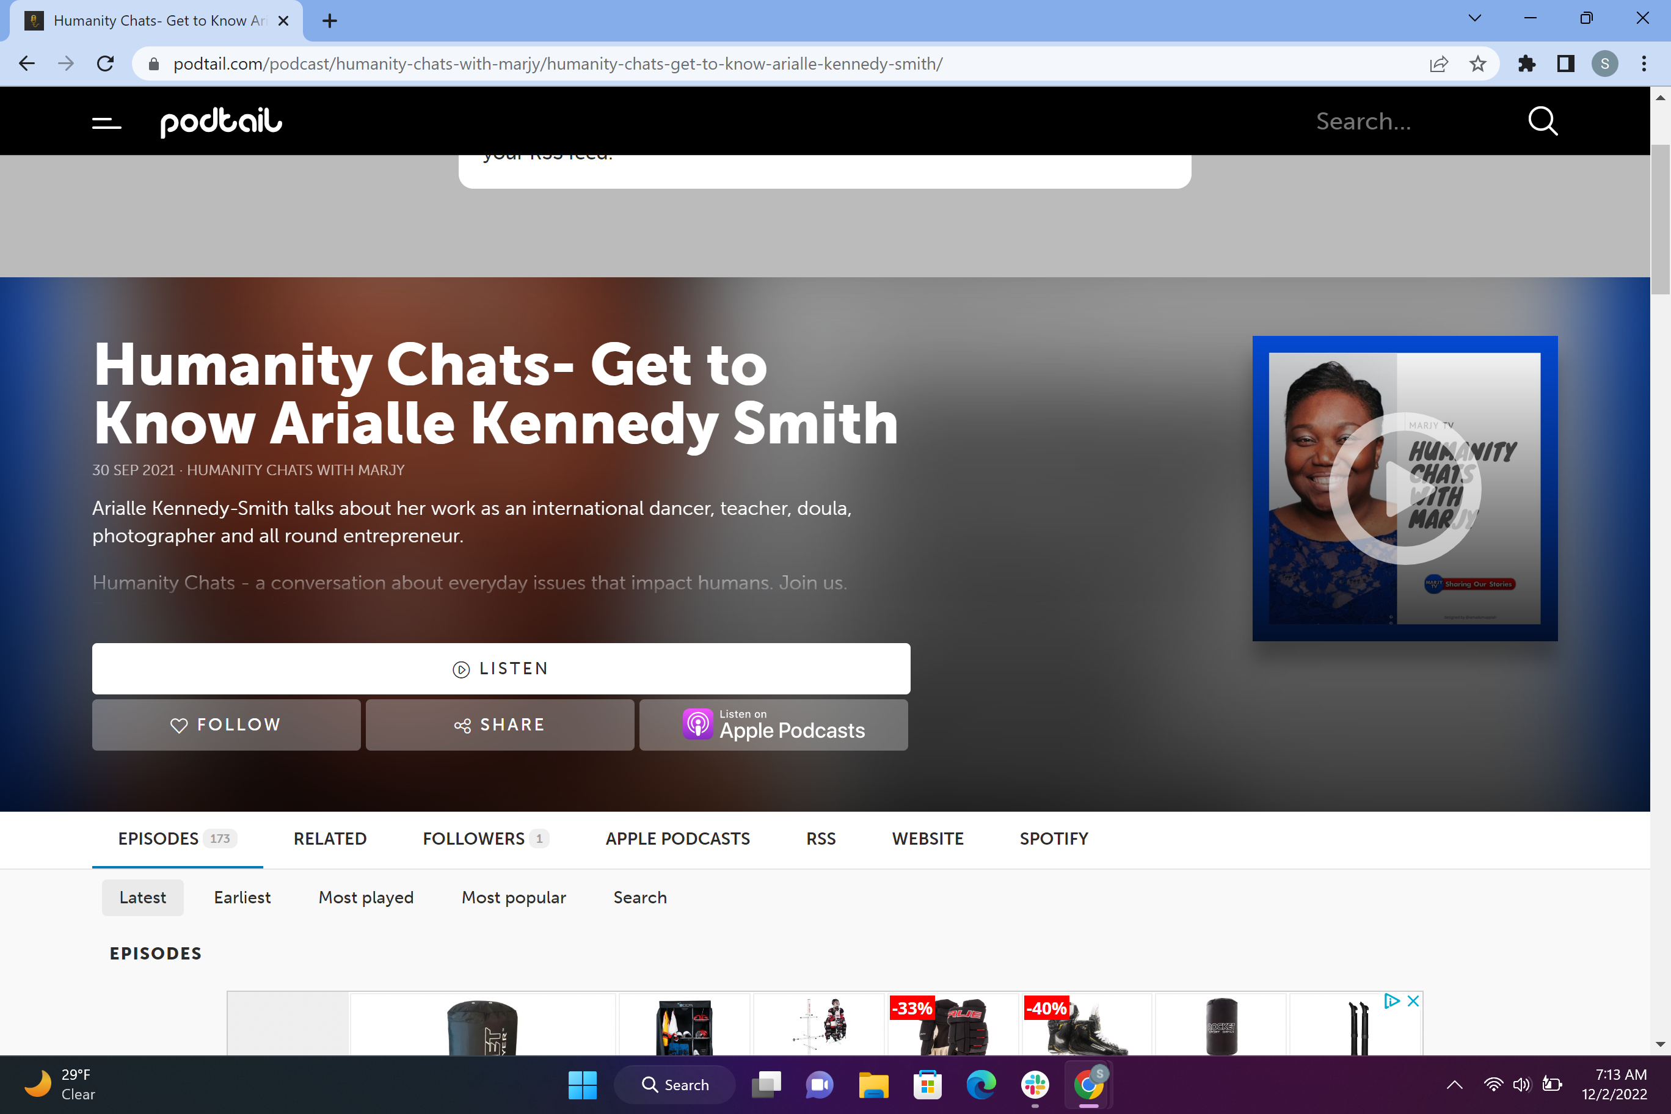Close the advertisement banner
This screenshot has width=1671, height=1114.
tap(1413, 1000)
